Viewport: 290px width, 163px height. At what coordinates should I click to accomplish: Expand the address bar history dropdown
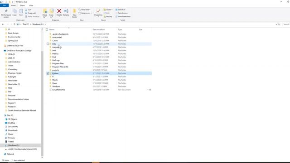[x=276, y=24]
